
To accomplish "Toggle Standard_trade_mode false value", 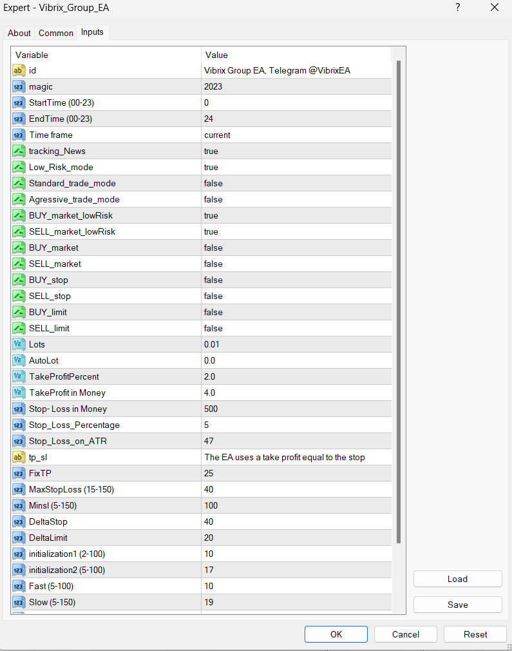I will tap(296, 183).
